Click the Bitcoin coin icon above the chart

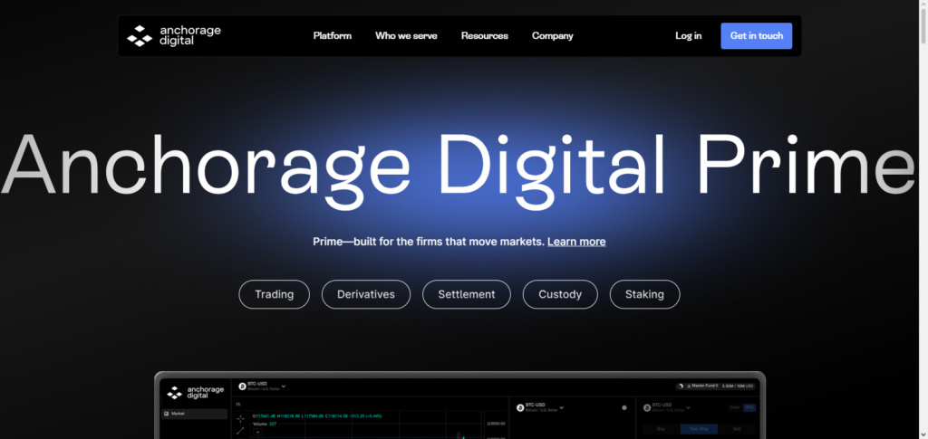tap(242, 387)
